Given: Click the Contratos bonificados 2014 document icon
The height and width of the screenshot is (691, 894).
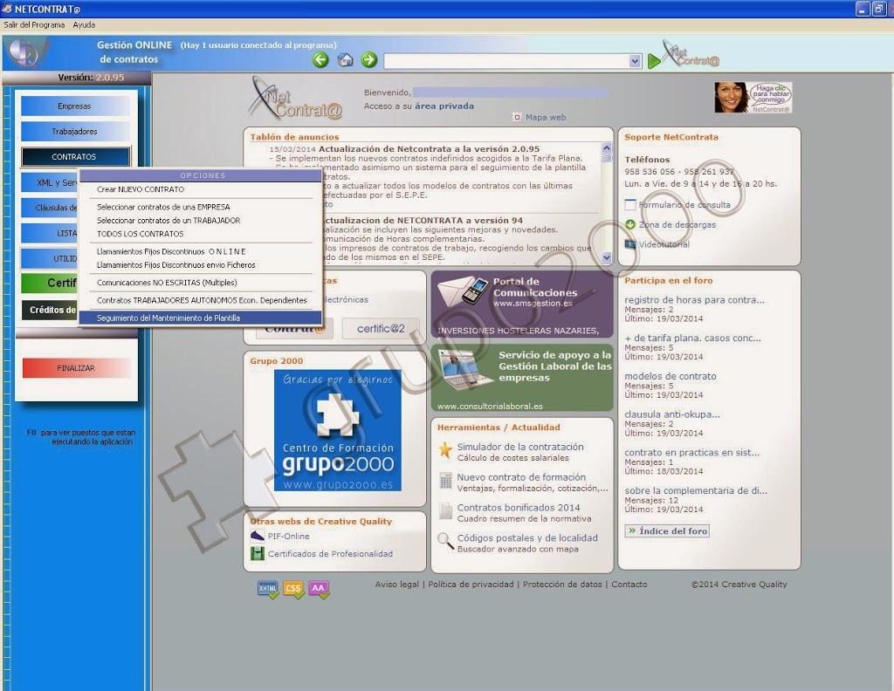Looking at the screenshot, I should pyautogui.click(x=445, y=511).
